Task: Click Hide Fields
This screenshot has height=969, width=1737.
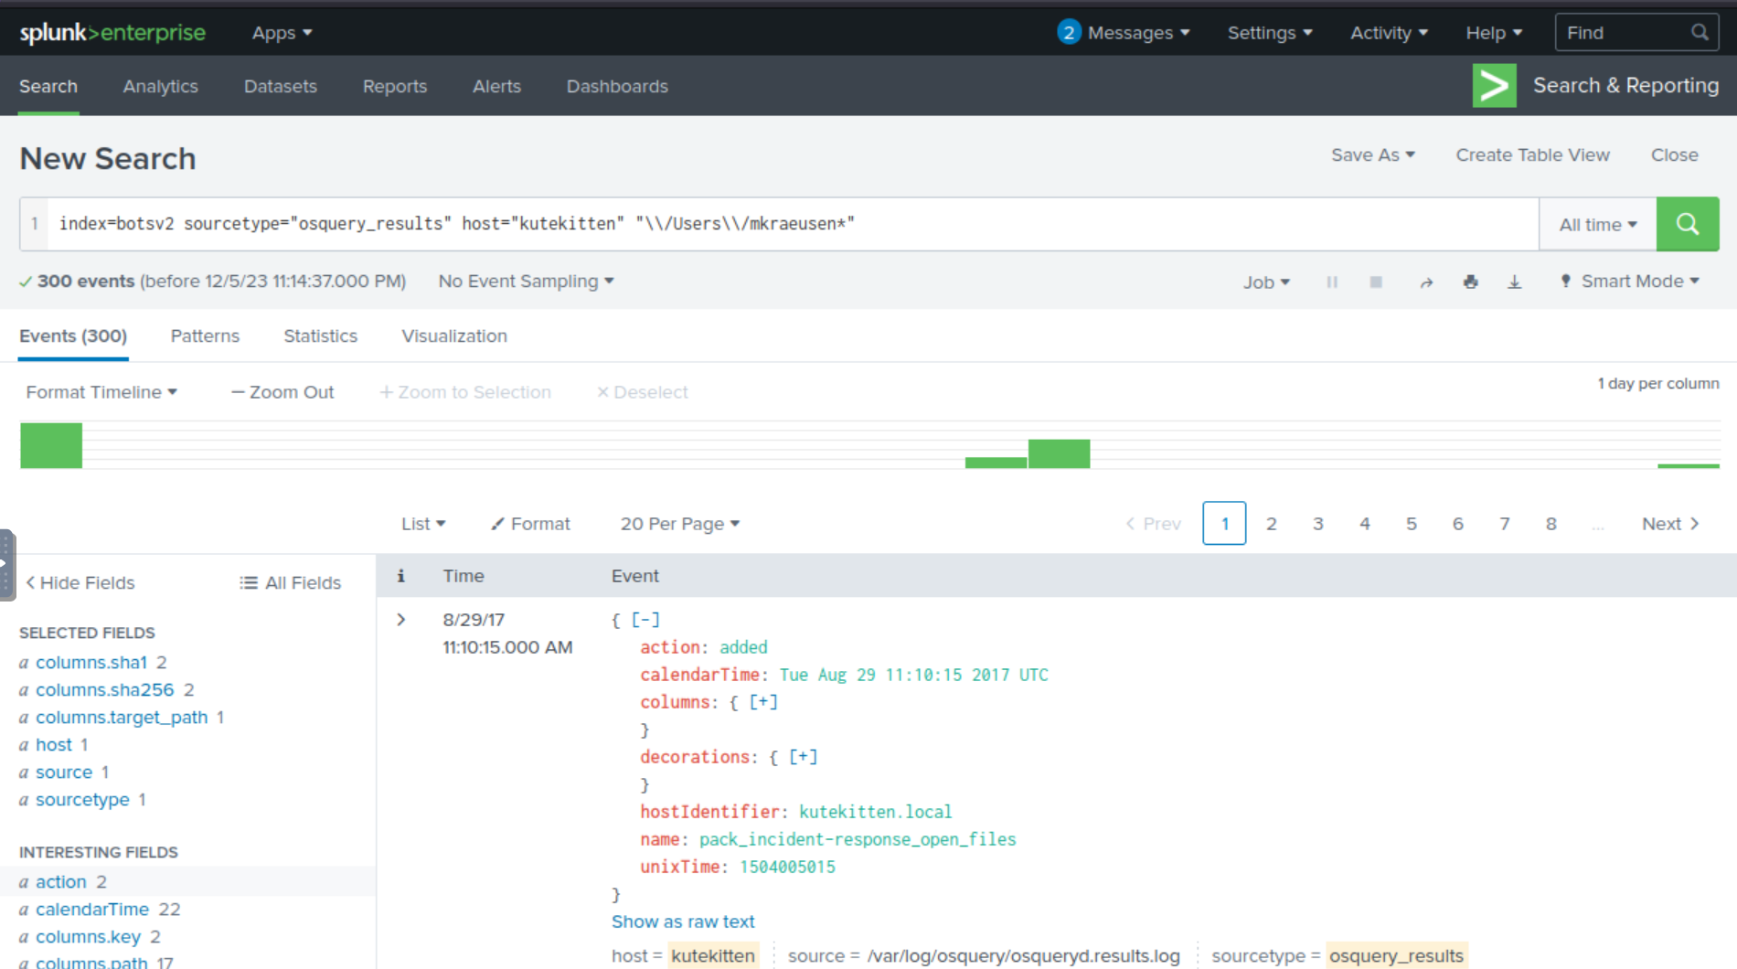Action: (80, 583)
